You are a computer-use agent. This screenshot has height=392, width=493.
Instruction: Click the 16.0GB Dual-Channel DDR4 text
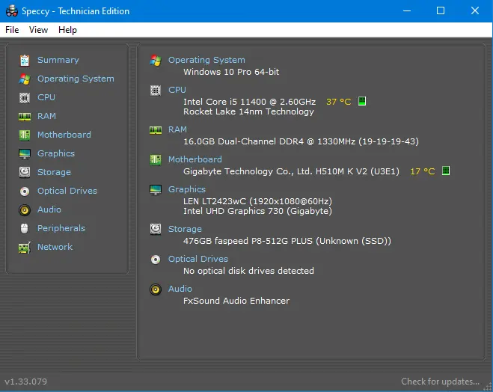(x=301, y=141)
